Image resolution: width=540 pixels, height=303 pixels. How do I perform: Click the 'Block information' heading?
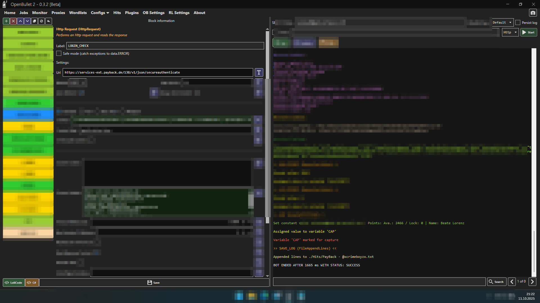point(161,21)
